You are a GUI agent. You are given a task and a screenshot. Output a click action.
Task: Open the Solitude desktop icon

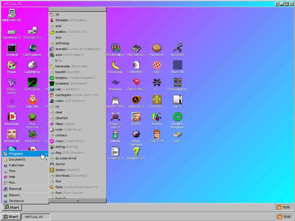pyautogui.click(x=115, y=136)
